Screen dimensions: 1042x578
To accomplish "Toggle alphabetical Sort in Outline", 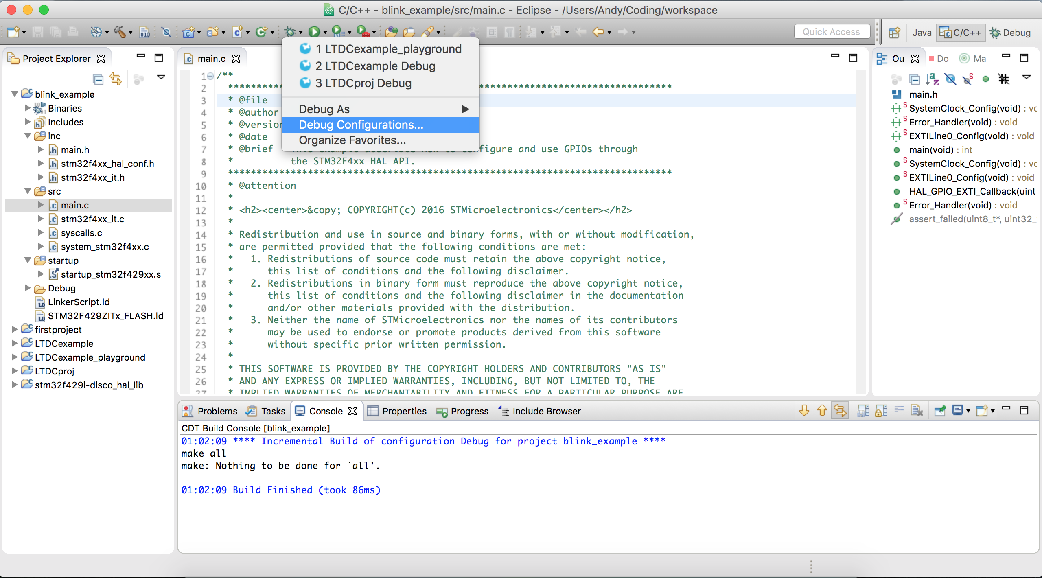I will point(932,79).
